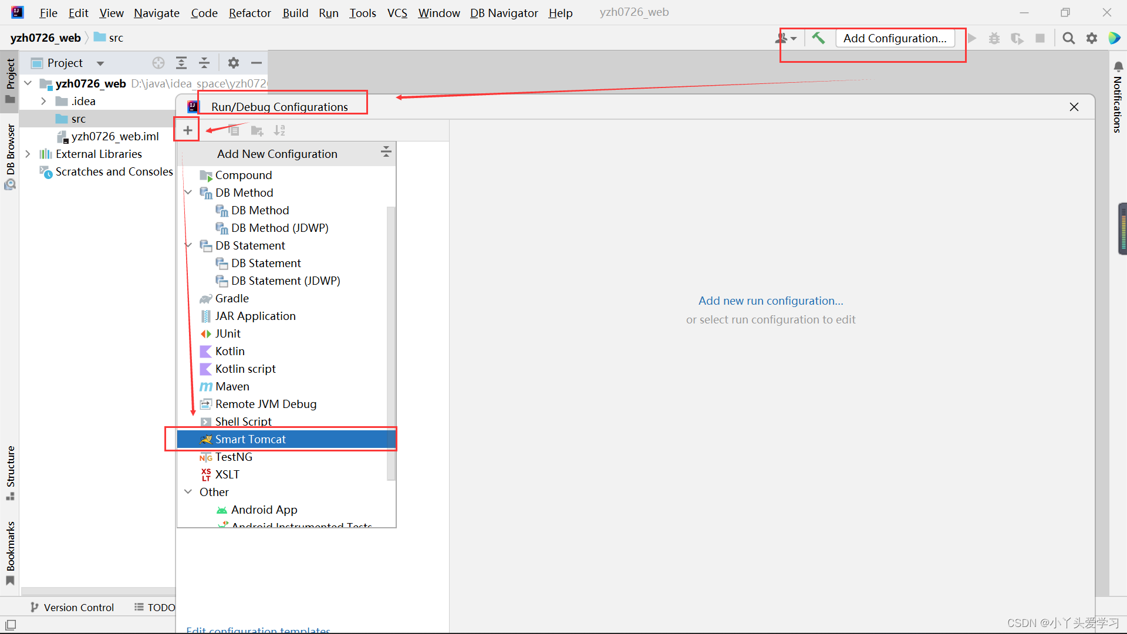The width and height of the screenshot is (1127, 634).
Task: Click Expand All icon in Project panel
Action: (181, 63)
